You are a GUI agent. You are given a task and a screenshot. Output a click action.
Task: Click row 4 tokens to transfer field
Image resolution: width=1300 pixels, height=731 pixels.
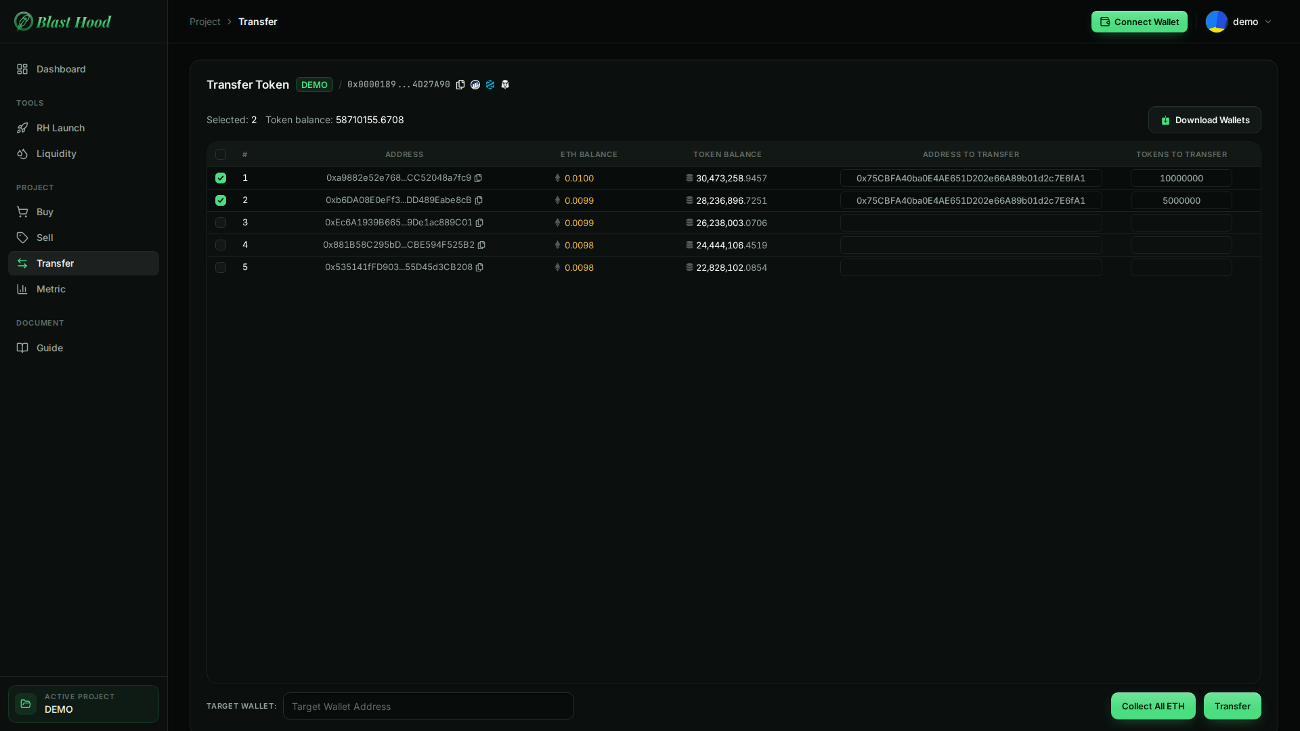[x=1182, y=245]
